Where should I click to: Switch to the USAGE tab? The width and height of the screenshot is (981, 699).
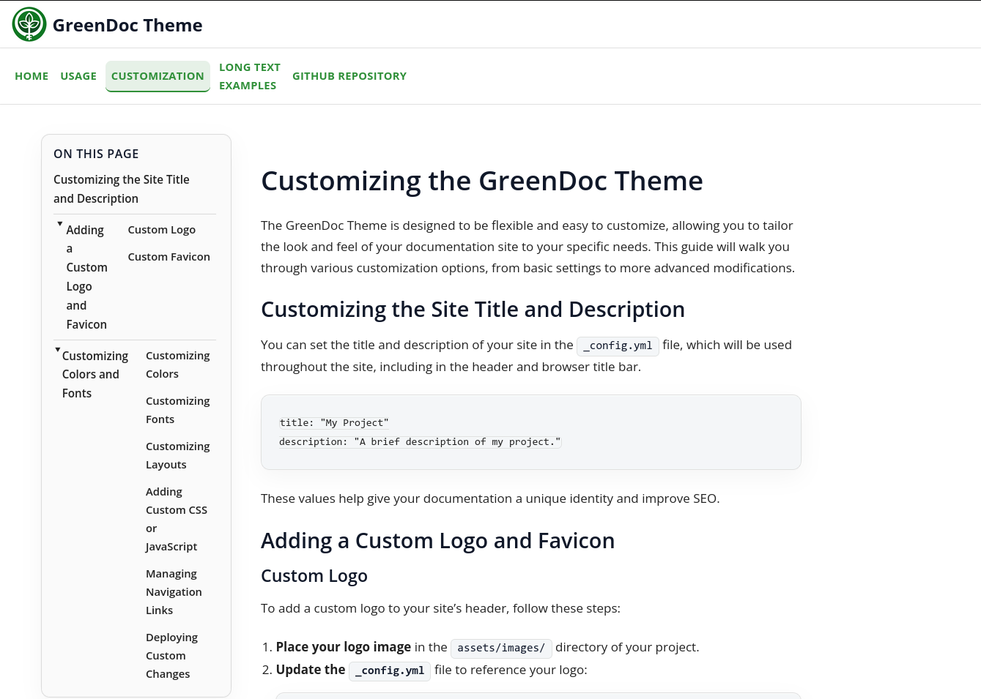coord(78,75)
